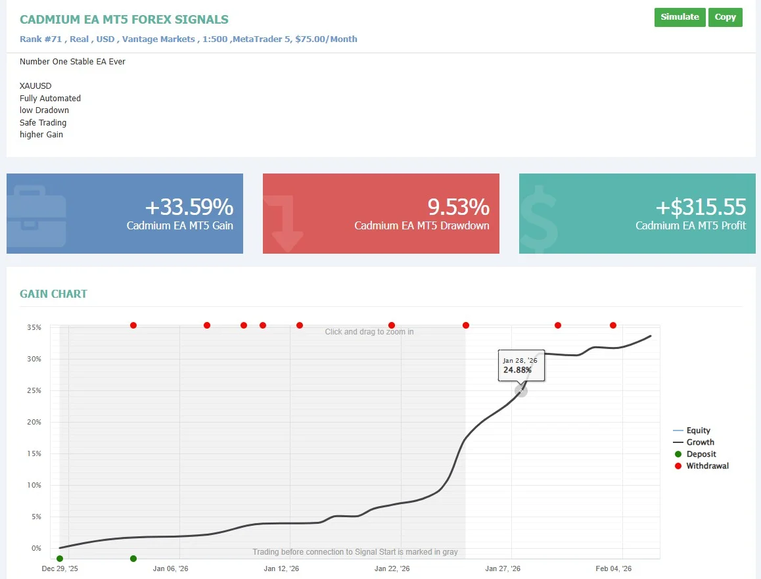
Task: Toggle the Equity series in legend
Action: pos(698,430)
